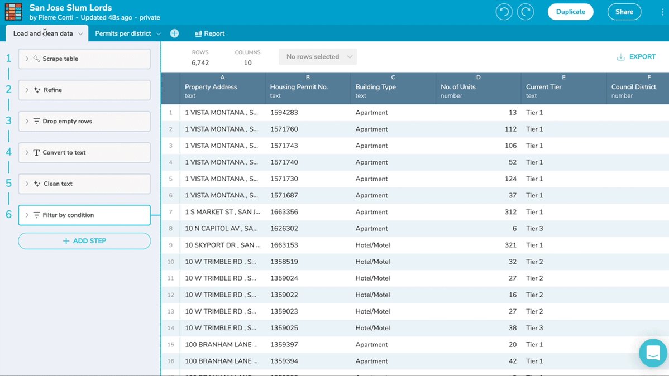Open the three-dot more options menu
669x376 pixels.
tap(662, 12)
